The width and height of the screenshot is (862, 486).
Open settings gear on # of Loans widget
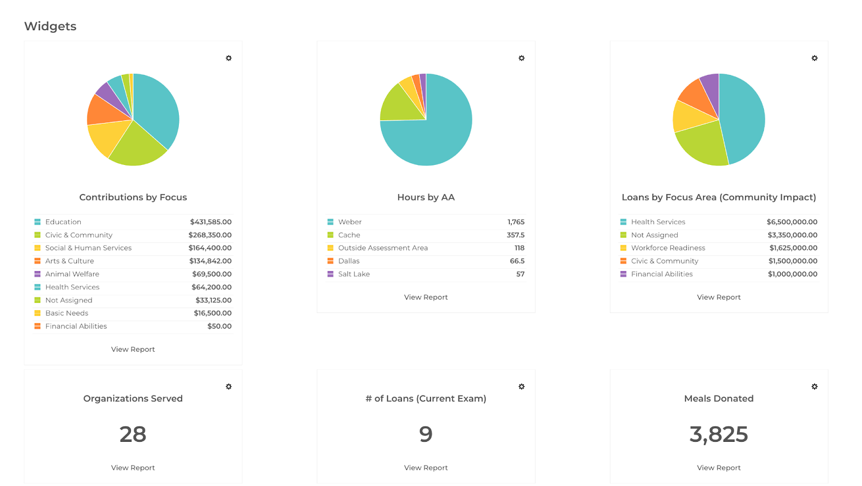pyautogui.click(x=522, y=387)
